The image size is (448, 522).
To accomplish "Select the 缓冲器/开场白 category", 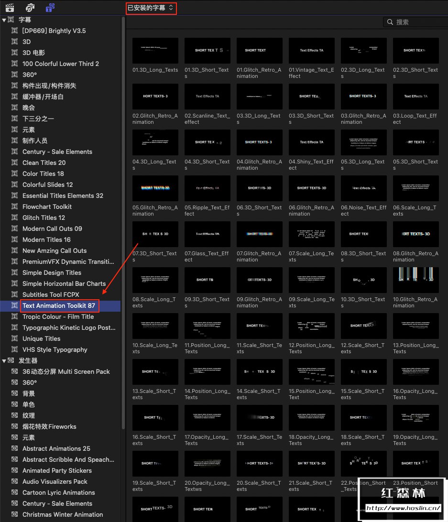I will coord(43,97).
